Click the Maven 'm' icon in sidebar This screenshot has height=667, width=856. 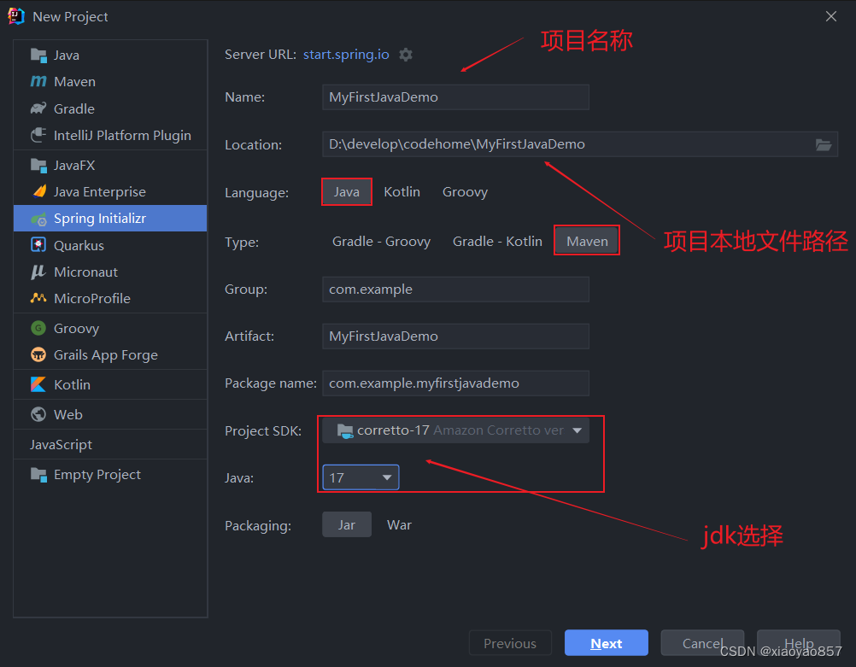pyautogui.click(x=38, y=81)
